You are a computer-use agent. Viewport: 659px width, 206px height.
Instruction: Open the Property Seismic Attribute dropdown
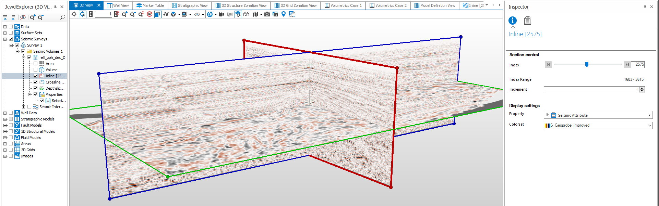click(649, 115)
